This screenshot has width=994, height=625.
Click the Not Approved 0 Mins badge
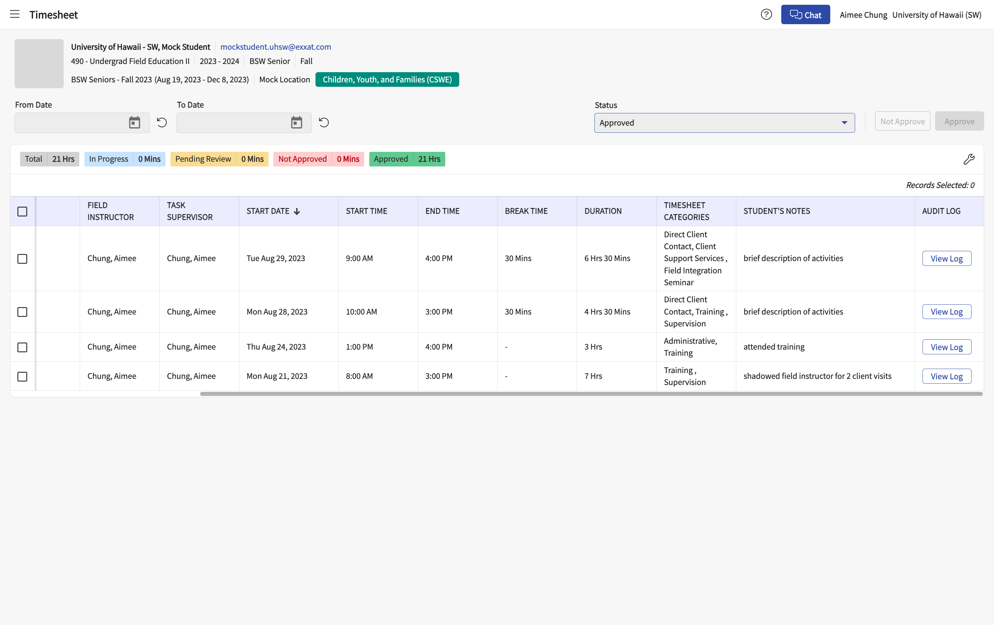tap(318, 159)
